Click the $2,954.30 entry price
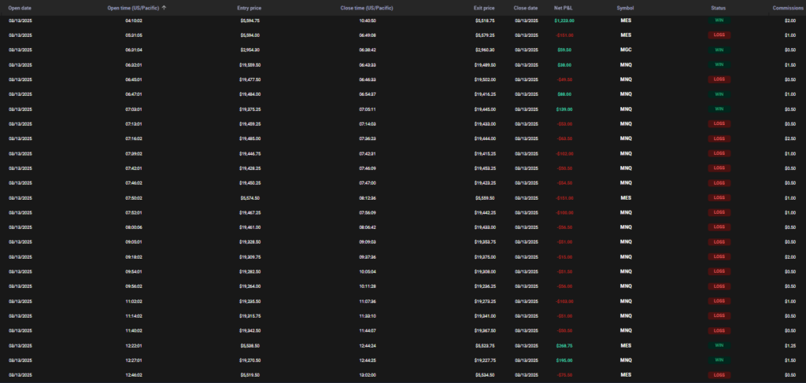Image resolution: width=806 pixels, height=383 pixels. [x=250, y=50]
